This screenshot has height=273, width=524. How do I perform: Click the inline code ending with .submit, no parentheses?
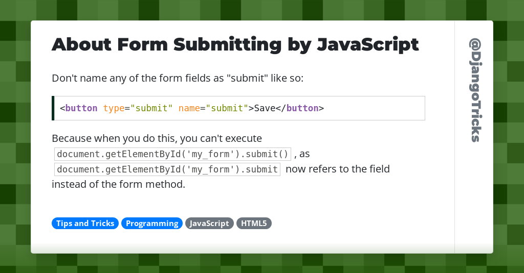(x=167, y=169)
